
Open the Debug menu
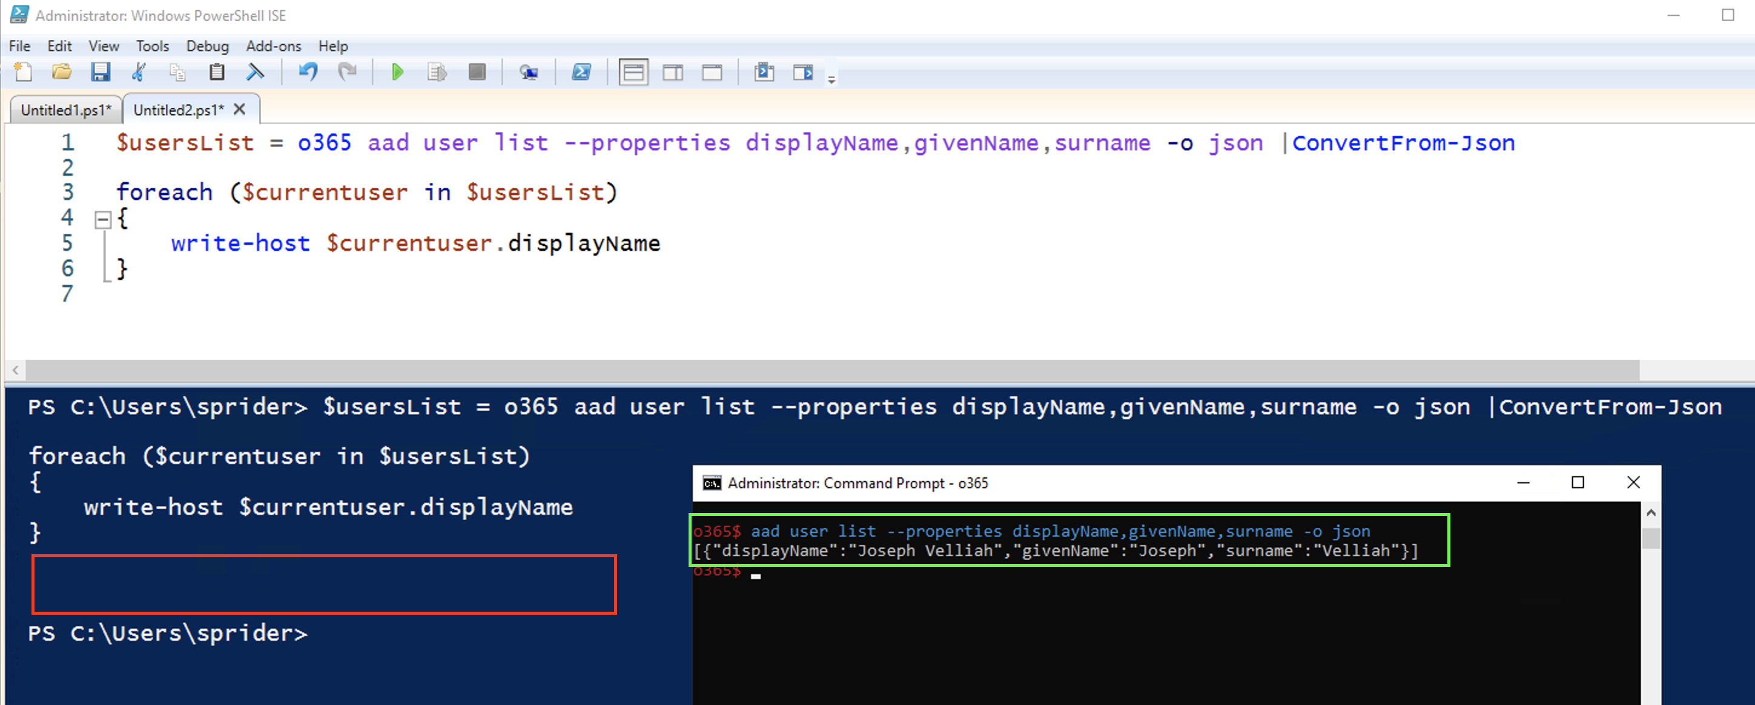point(207,46)
